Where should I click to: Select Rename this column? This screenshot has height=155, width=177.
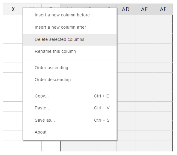(70, 52)
